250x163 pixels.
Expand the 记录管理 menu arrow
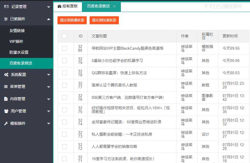point(49,7)
